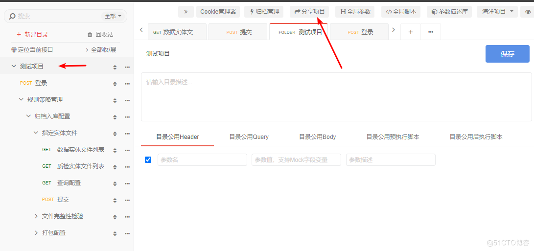Select GET 查询配置 in tree
Viewport: 534px width, 251px height.
tap(61, 183)
